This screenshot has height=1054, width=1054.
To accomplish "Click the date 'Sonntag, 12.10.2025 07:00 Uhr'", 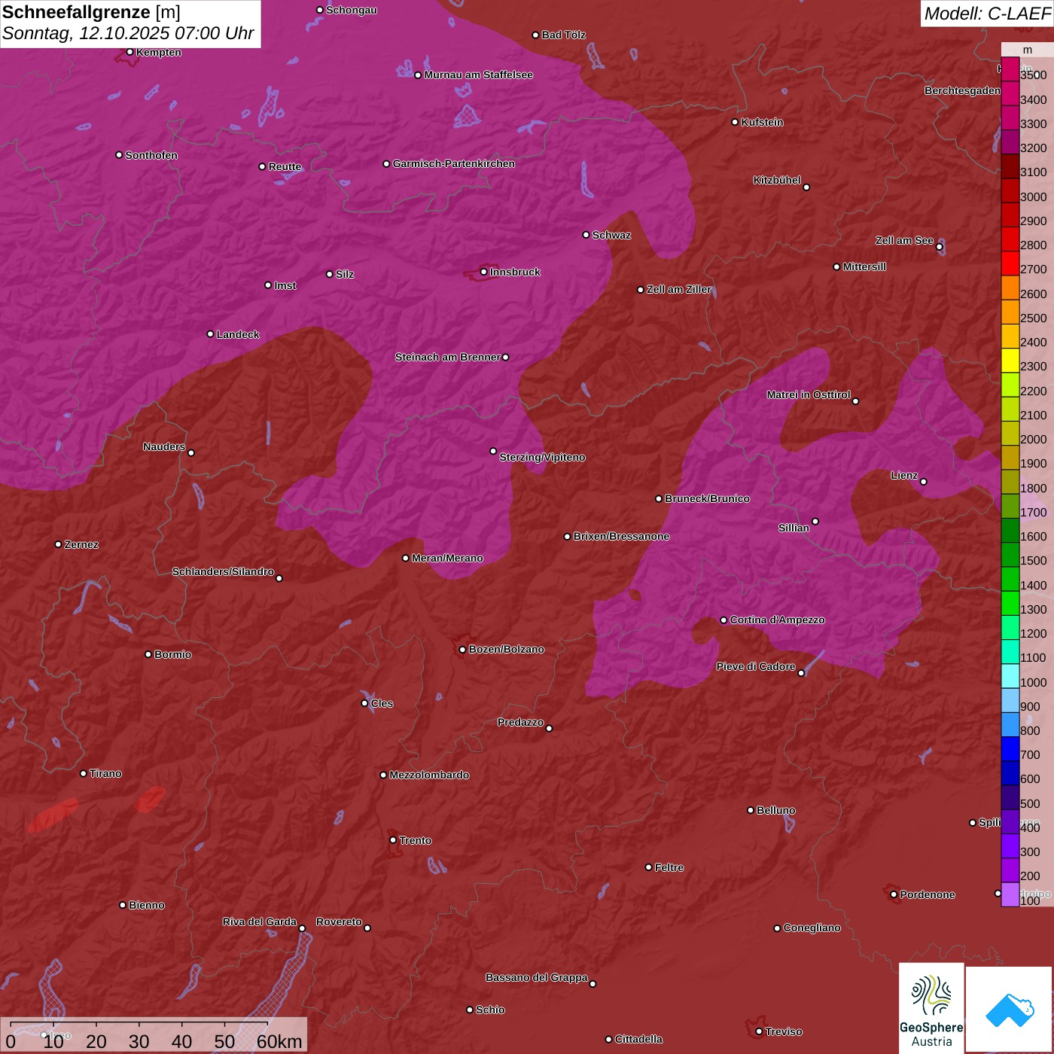I will (128, 34).
